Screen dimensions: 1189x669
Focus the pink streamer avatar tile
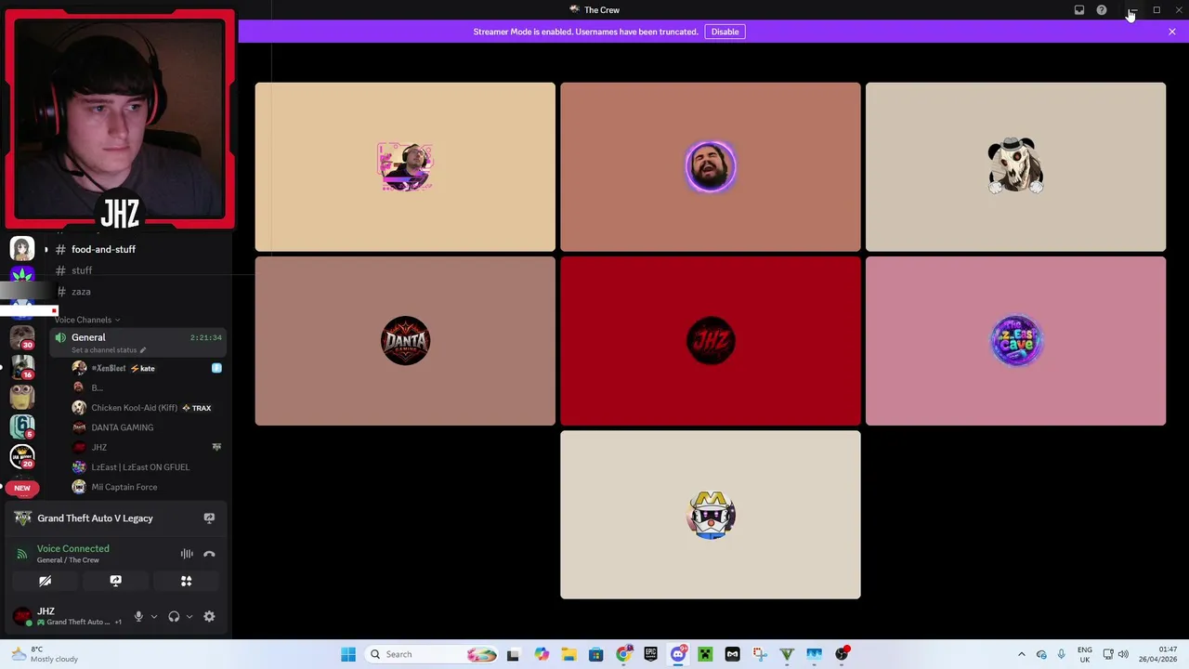(x=405, y=166)
